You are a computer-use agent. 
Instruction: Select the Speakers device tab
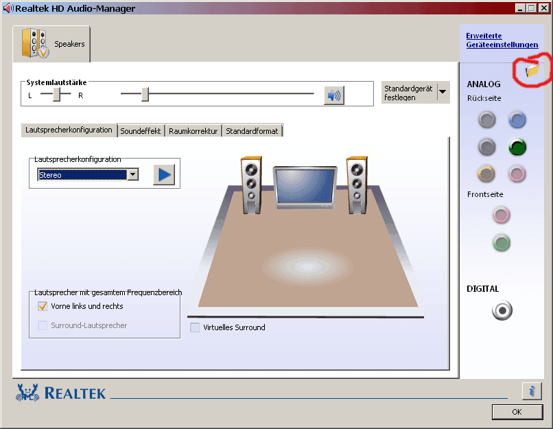52,44
